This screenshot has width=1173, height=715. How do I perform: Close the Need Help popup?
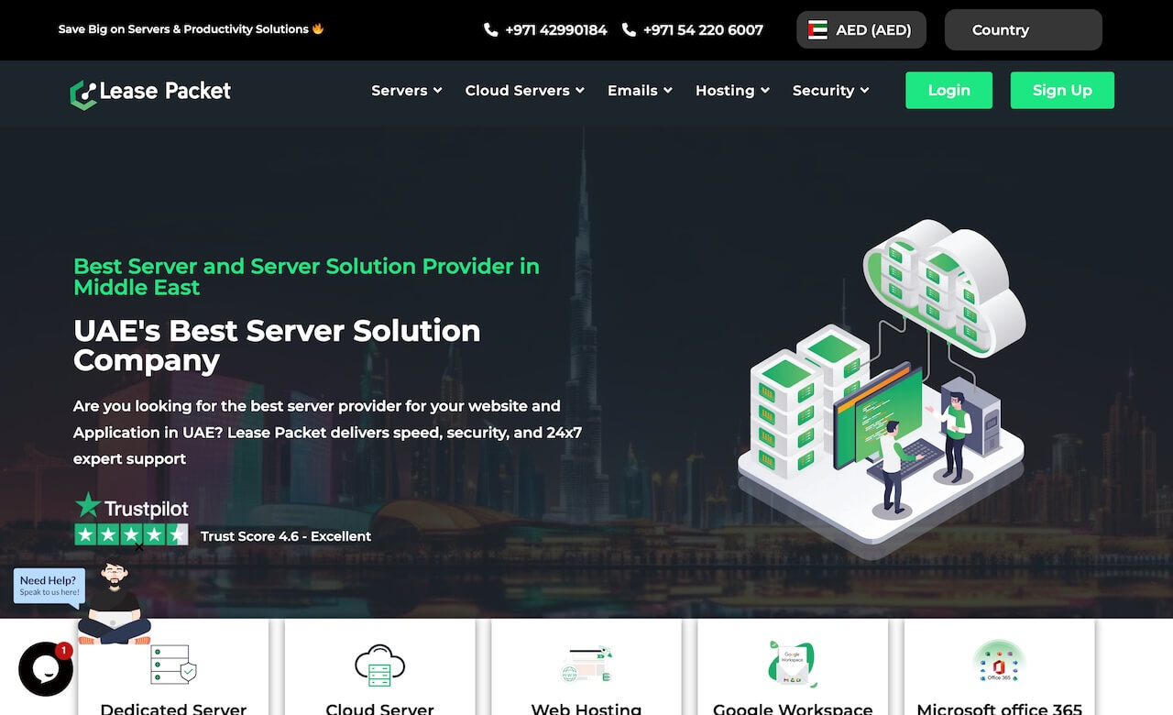pos(139,548)
